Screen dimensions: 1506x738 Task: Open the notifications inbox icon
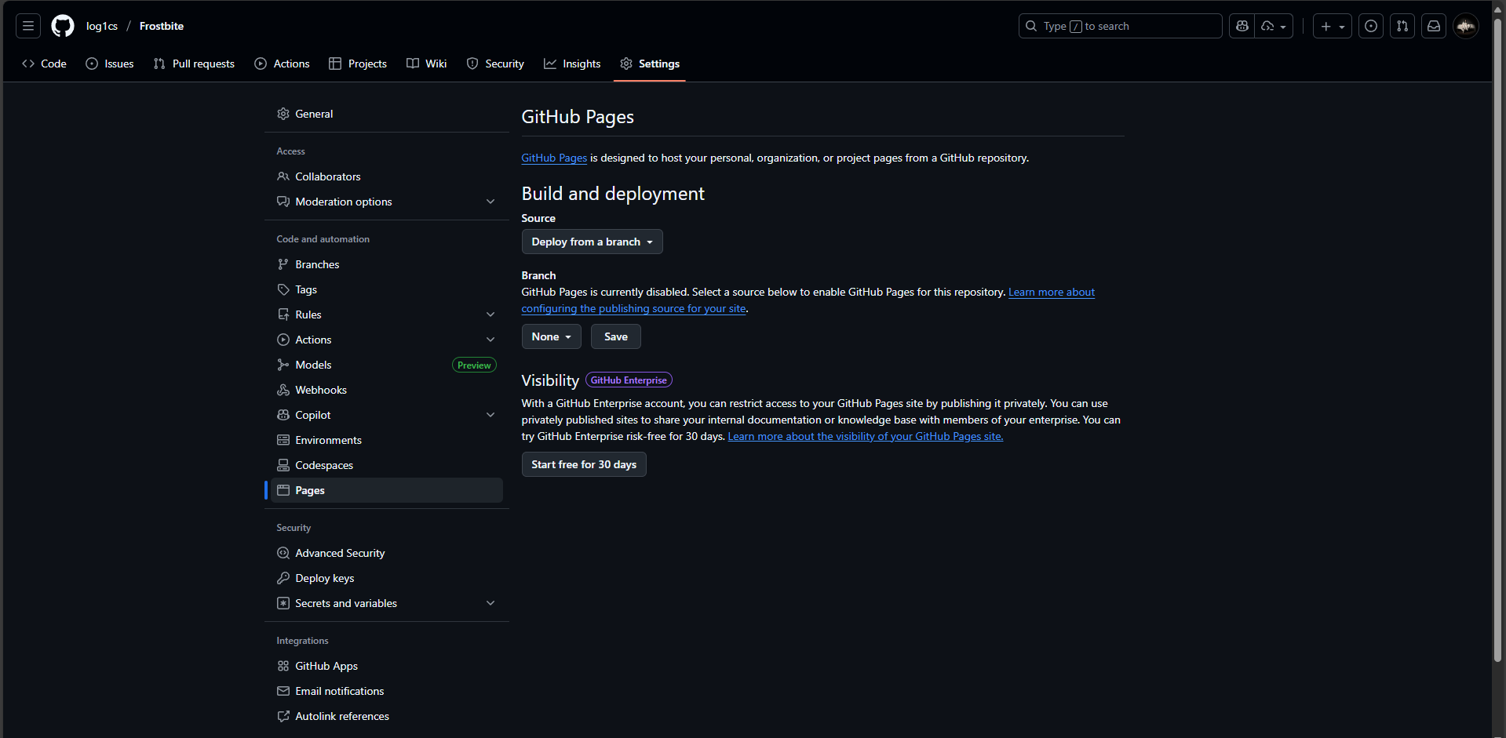[x=1434, y=26]
